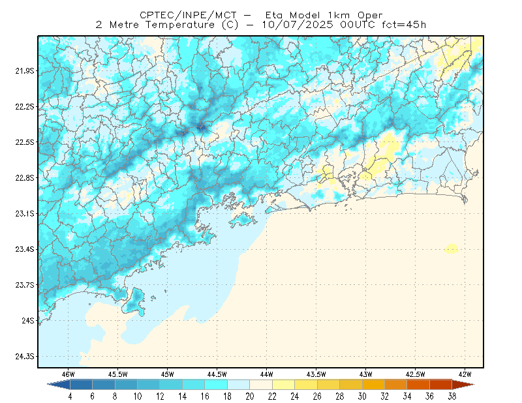The image size is (522, 403).
Task: Click the 21.9S latitude axis label
Action: click(x=25, y=70)
